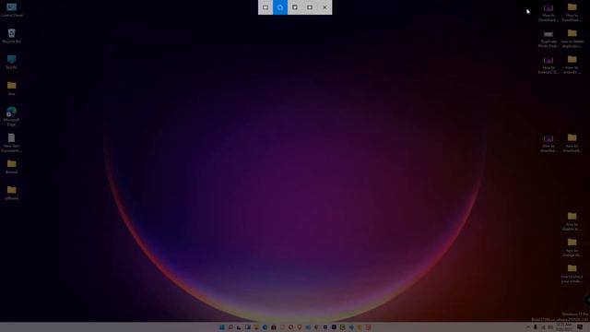Select the Freeform Snip mode
The image size is (590, 332).
coord(280,7)
